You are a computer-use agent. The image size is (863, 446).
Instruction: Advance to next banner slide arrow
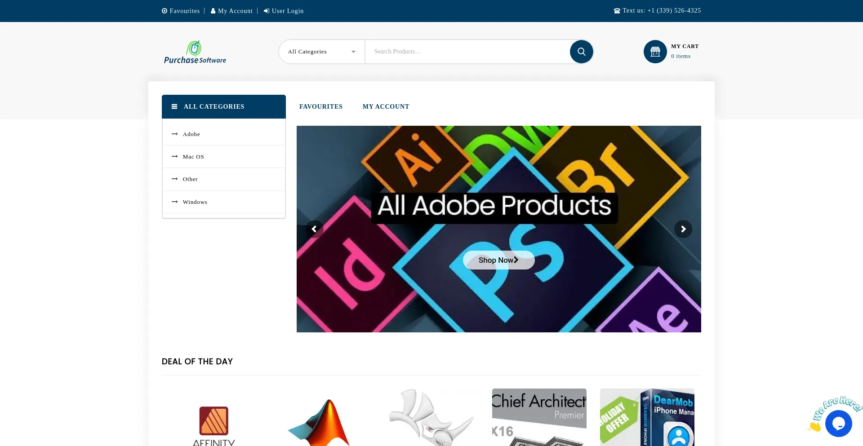[x=683, y=229]
